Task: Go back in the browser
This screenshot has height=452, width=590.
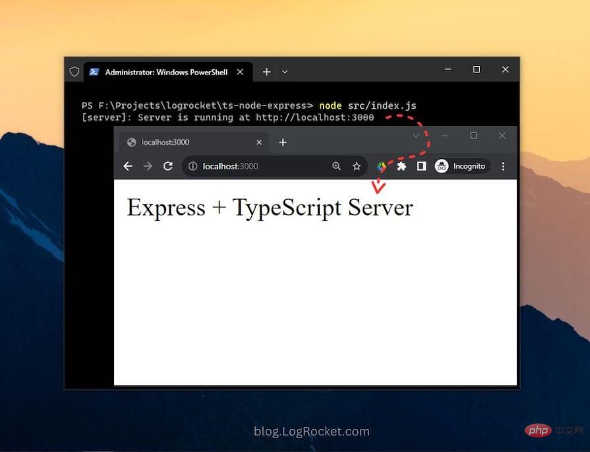Action: [128, 166]
